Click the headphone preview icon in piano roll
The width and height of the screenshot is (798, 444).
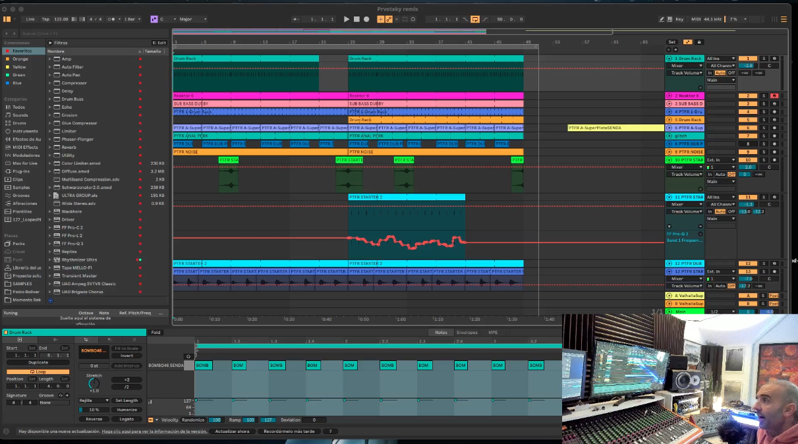188,356
